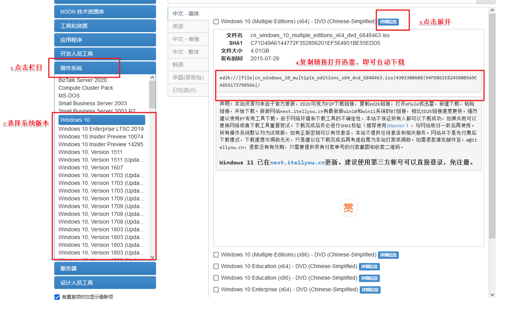527x311 pixels.
Task: Expand the 服务器 category panel
Action: 105,268
